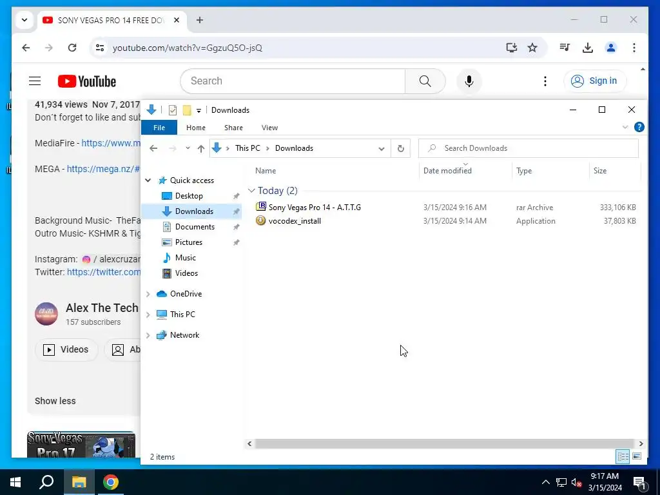This screenshot has height=495, width=660.
Task: Open Chrome downloads icon in toolbar
Action: coord(588,48)
